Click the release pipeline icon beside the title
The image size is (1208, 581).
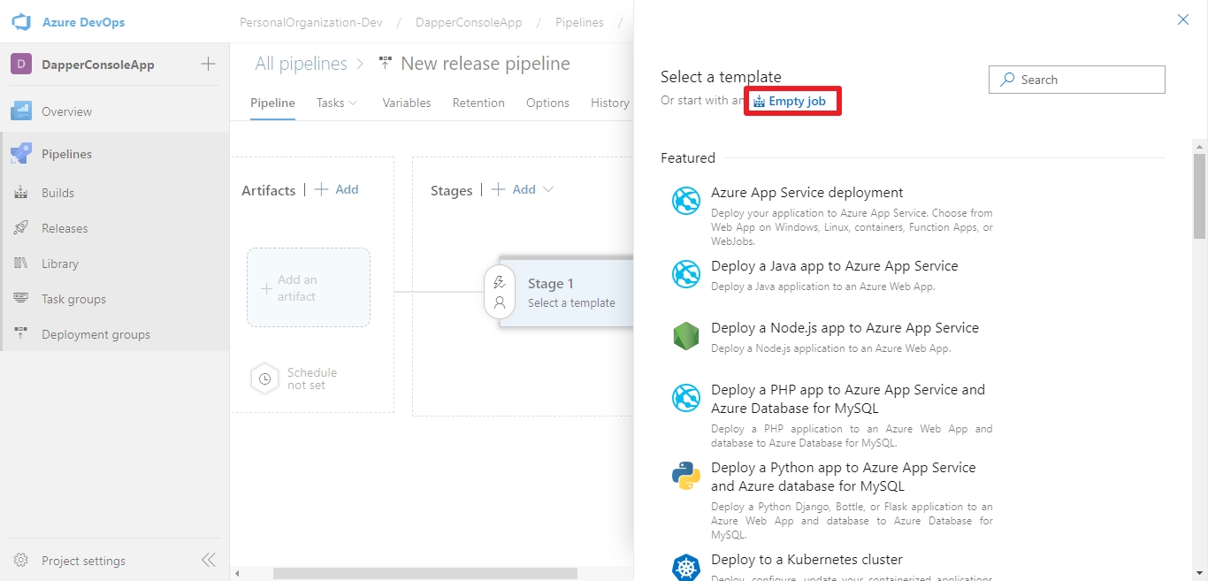click(x=386, y=64)
